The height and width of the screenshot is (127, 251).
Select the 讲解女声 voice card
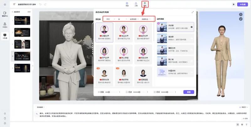point(104,33)
